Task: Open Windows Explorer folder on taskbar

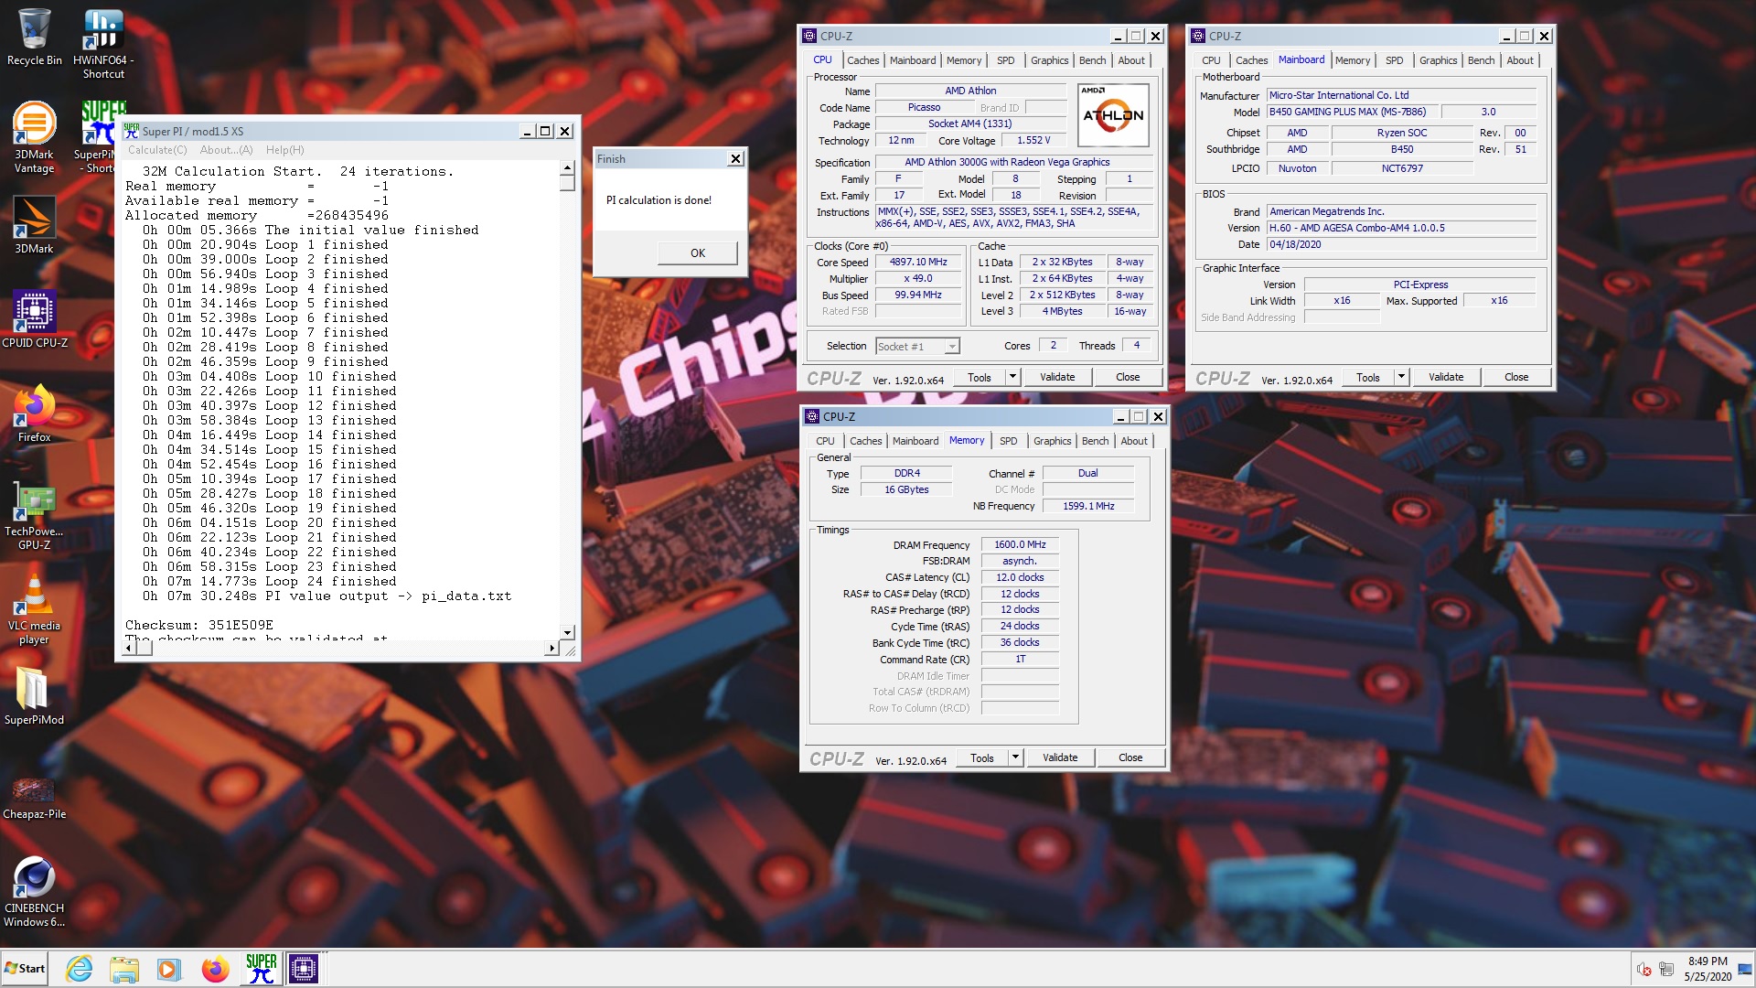Action: click(123, 969)
